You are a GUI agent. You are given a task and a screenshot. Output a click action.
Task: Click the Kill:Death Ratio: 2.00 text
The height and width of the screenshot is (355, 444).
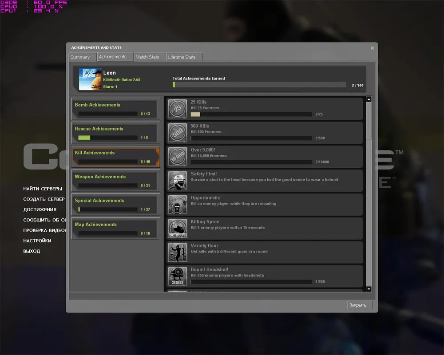point(122,80)
